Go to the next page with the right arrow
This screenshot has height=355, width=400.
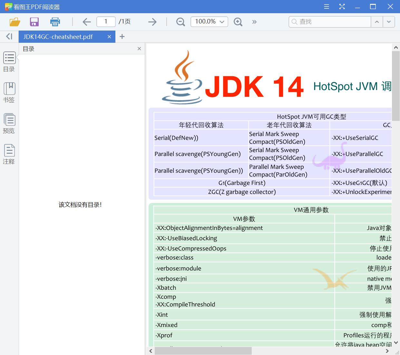pos(152,22)
